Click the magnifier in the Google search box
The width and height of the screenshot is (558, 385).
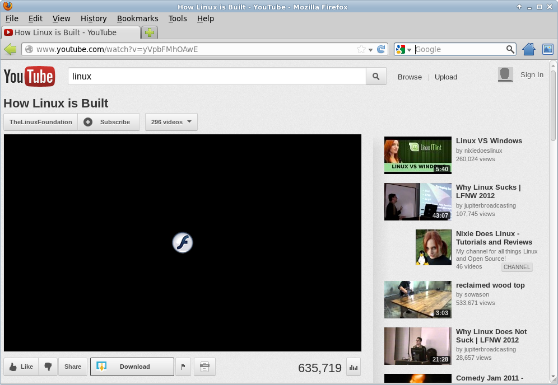[x=510, y=49]
